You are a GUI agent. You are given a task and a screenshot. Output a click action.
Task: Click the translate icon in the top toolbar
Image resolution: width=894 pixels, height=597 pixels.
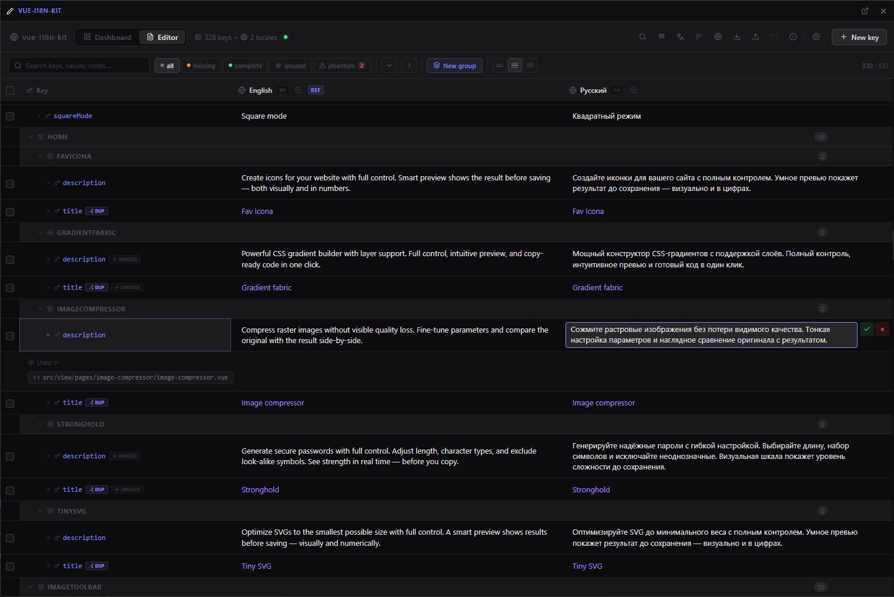680,37
